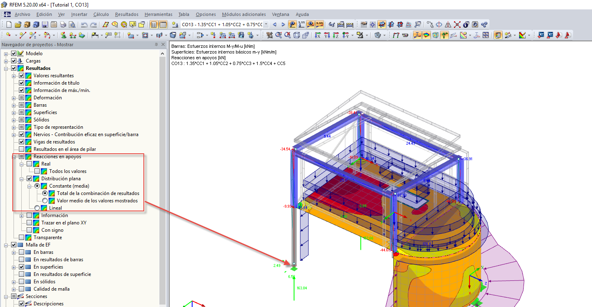Expand the Superficies results node

click(14, 112)
